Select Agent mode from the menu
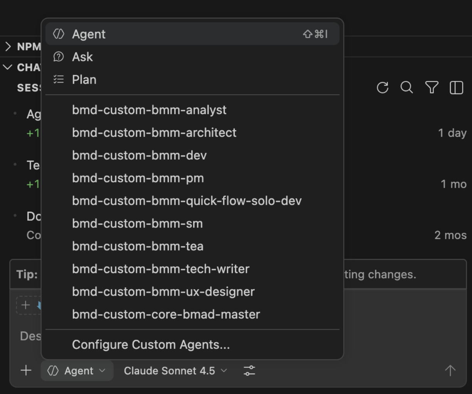The width and height of the screenshot is (472, 394). pos(89,34)
